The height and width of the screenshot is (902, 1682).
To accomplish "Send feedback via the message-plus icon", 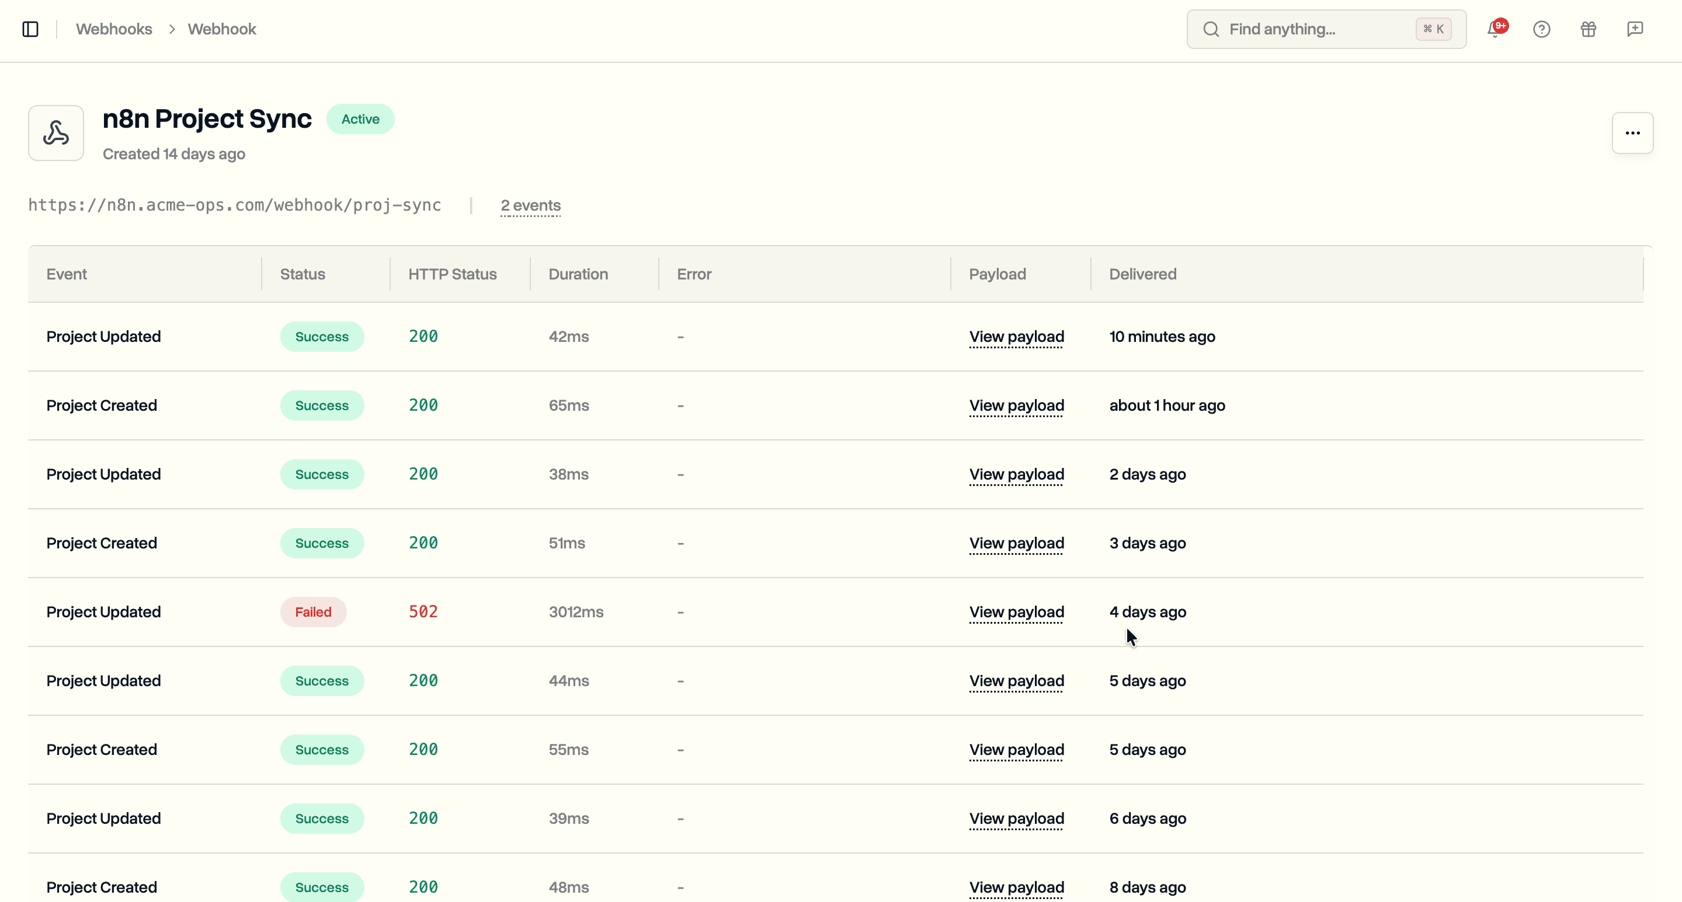I will click(x=1635, y=29).
